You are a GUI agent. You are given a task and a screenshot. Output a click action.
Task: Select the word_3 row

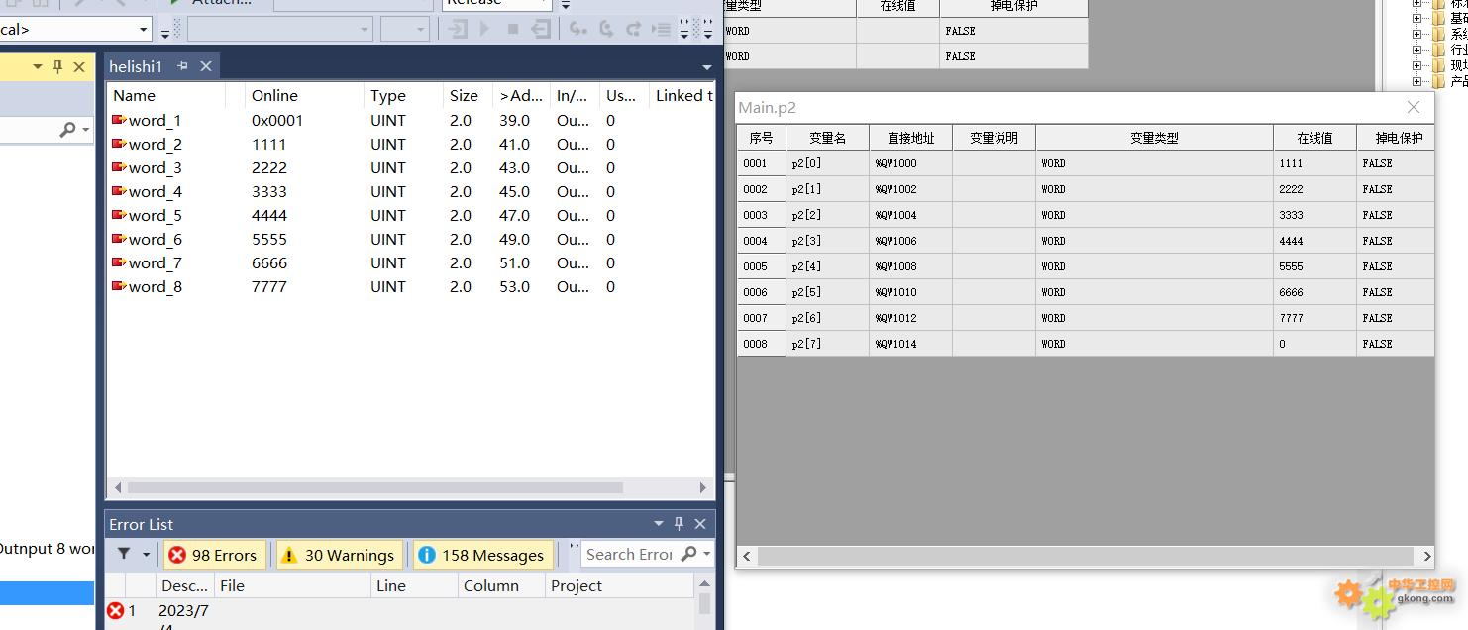[x=410, y=167]
